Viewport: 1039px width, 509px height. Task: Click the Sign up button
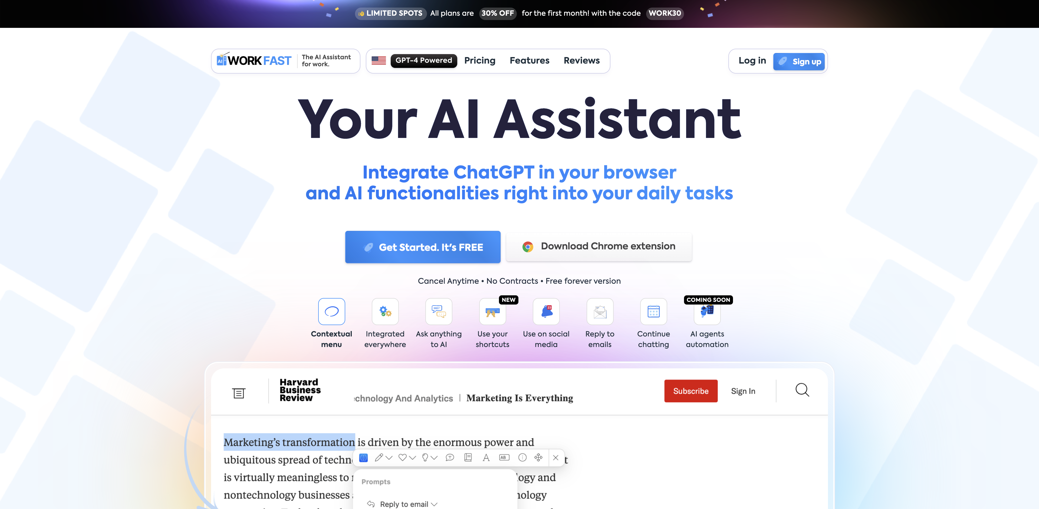click(x=800, y=60)
